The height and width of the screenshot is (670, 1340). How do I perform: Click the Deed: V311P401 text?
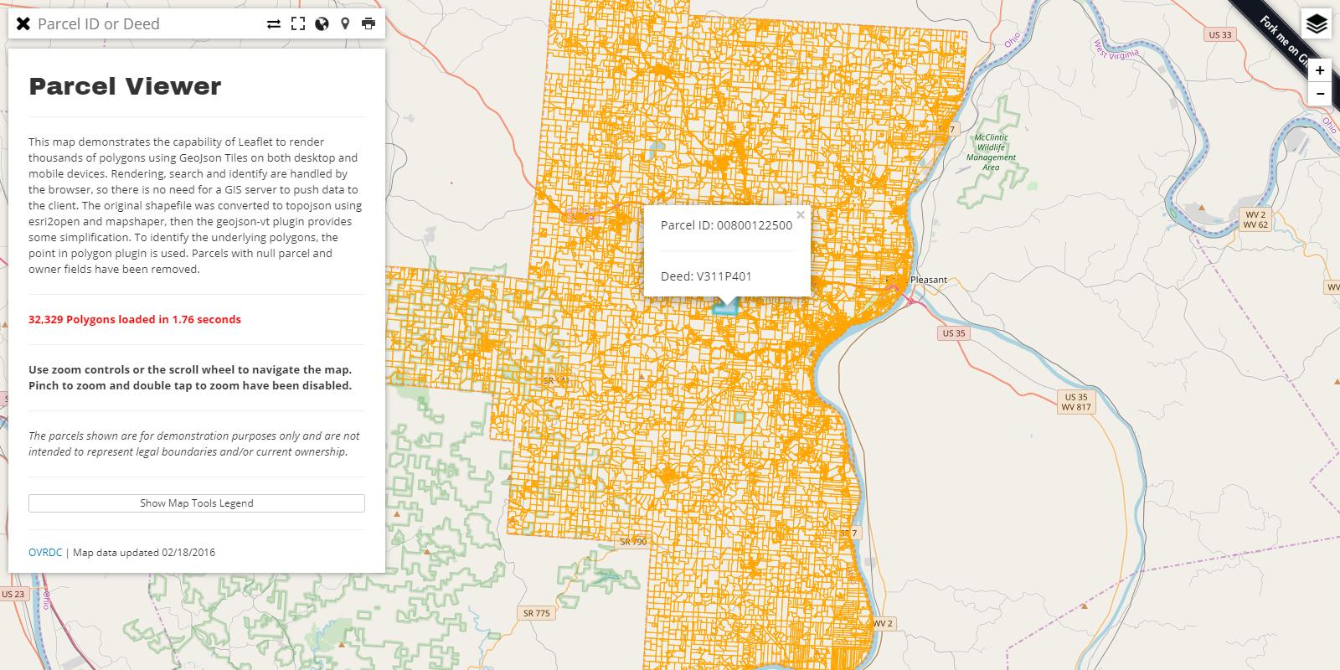click(706, 276)
